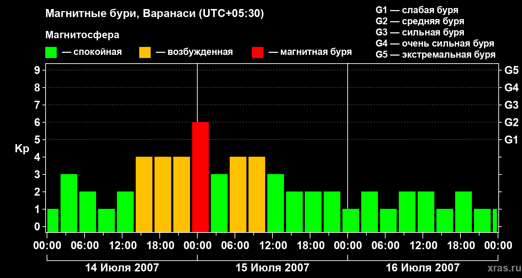Click the G4 label on the right axis
This screenshot has width=522, height=278.
(511, 88)
